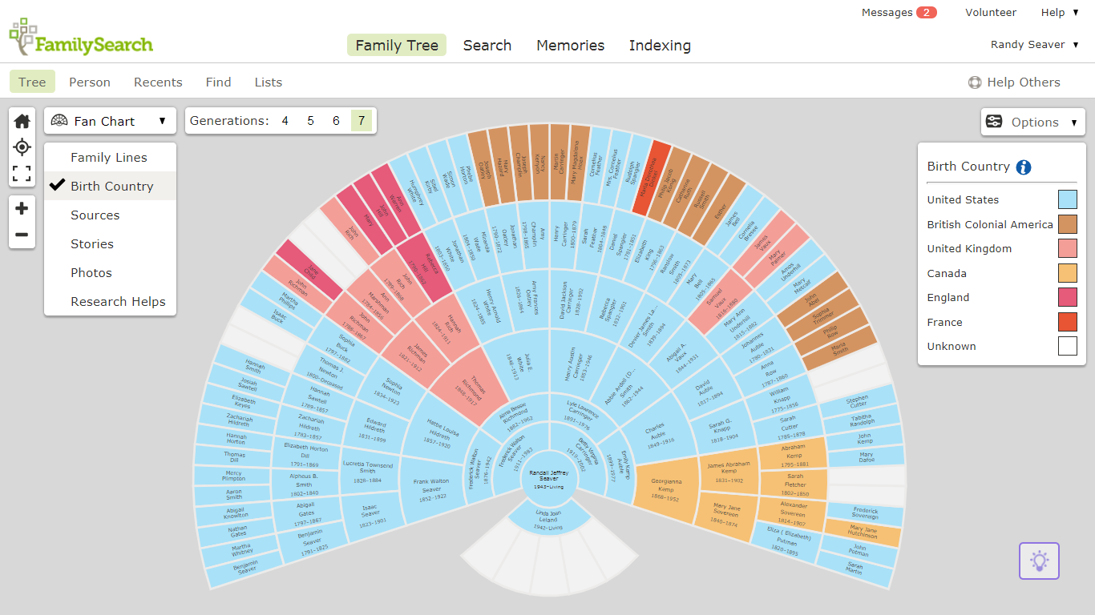Viewport: 1095px width, 615px height.
Task: Open the Fan Chart view dropdown
Action: pyautogui.click(x=110, y=120)
